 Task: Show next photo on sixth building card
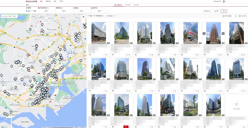[223, 33]
